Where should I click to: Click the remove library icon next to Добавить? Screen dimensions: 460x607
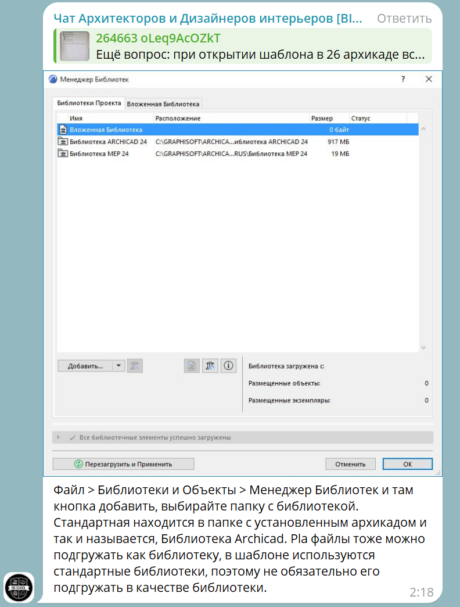(x=135, y=366)
